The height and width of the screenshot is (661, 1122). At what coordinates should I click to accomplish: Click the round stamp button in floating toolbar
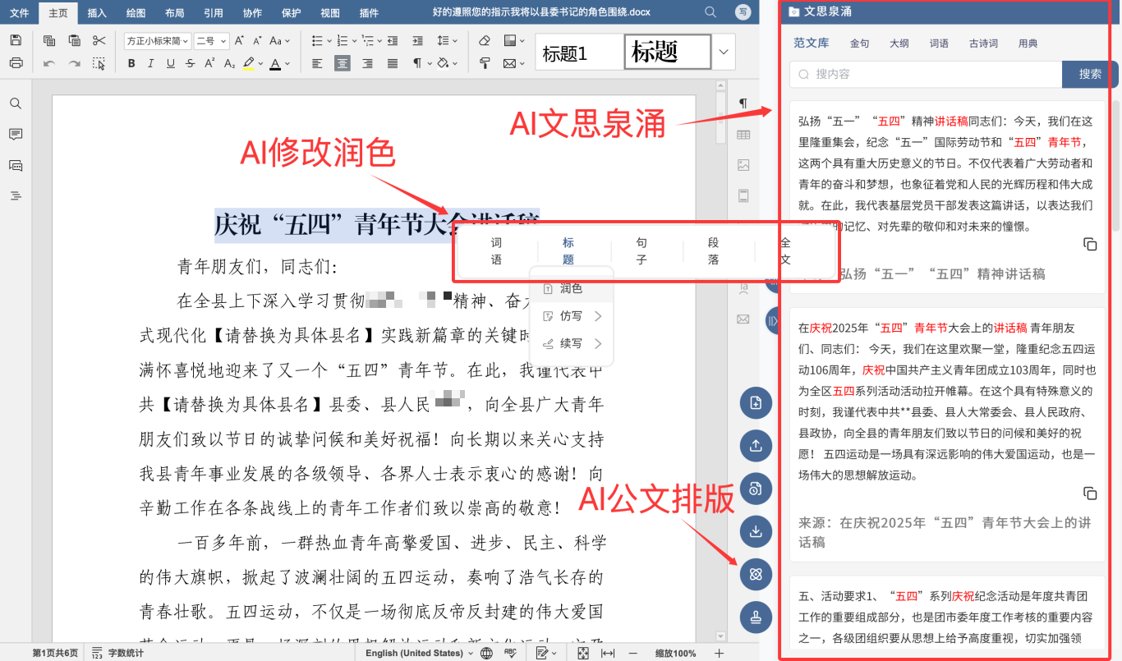756,617
